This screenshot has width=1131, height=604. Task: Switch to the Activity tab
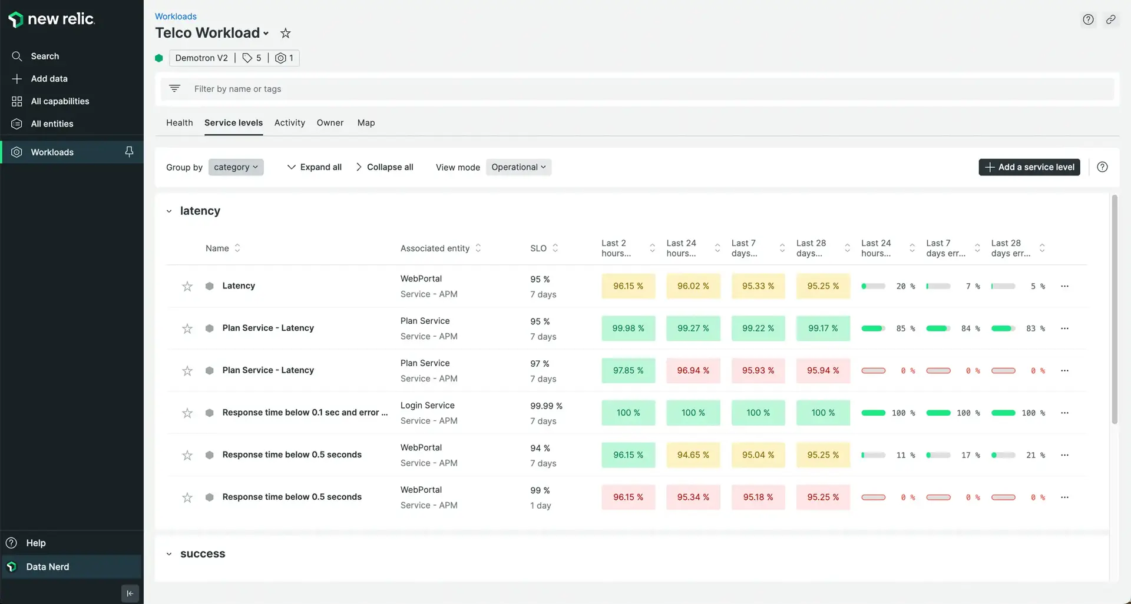[289, 122]
